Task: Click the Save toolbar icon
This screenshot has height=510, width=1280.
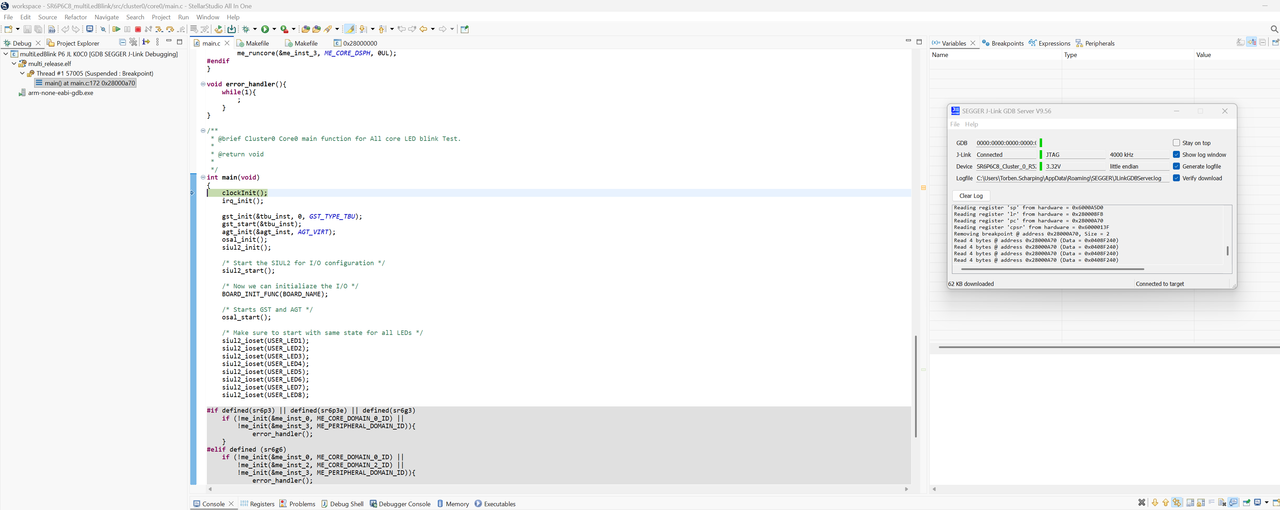Action: pos(27,29)
